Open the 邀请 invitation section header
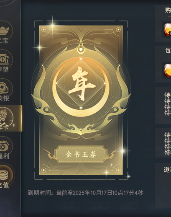 point(167,170)
